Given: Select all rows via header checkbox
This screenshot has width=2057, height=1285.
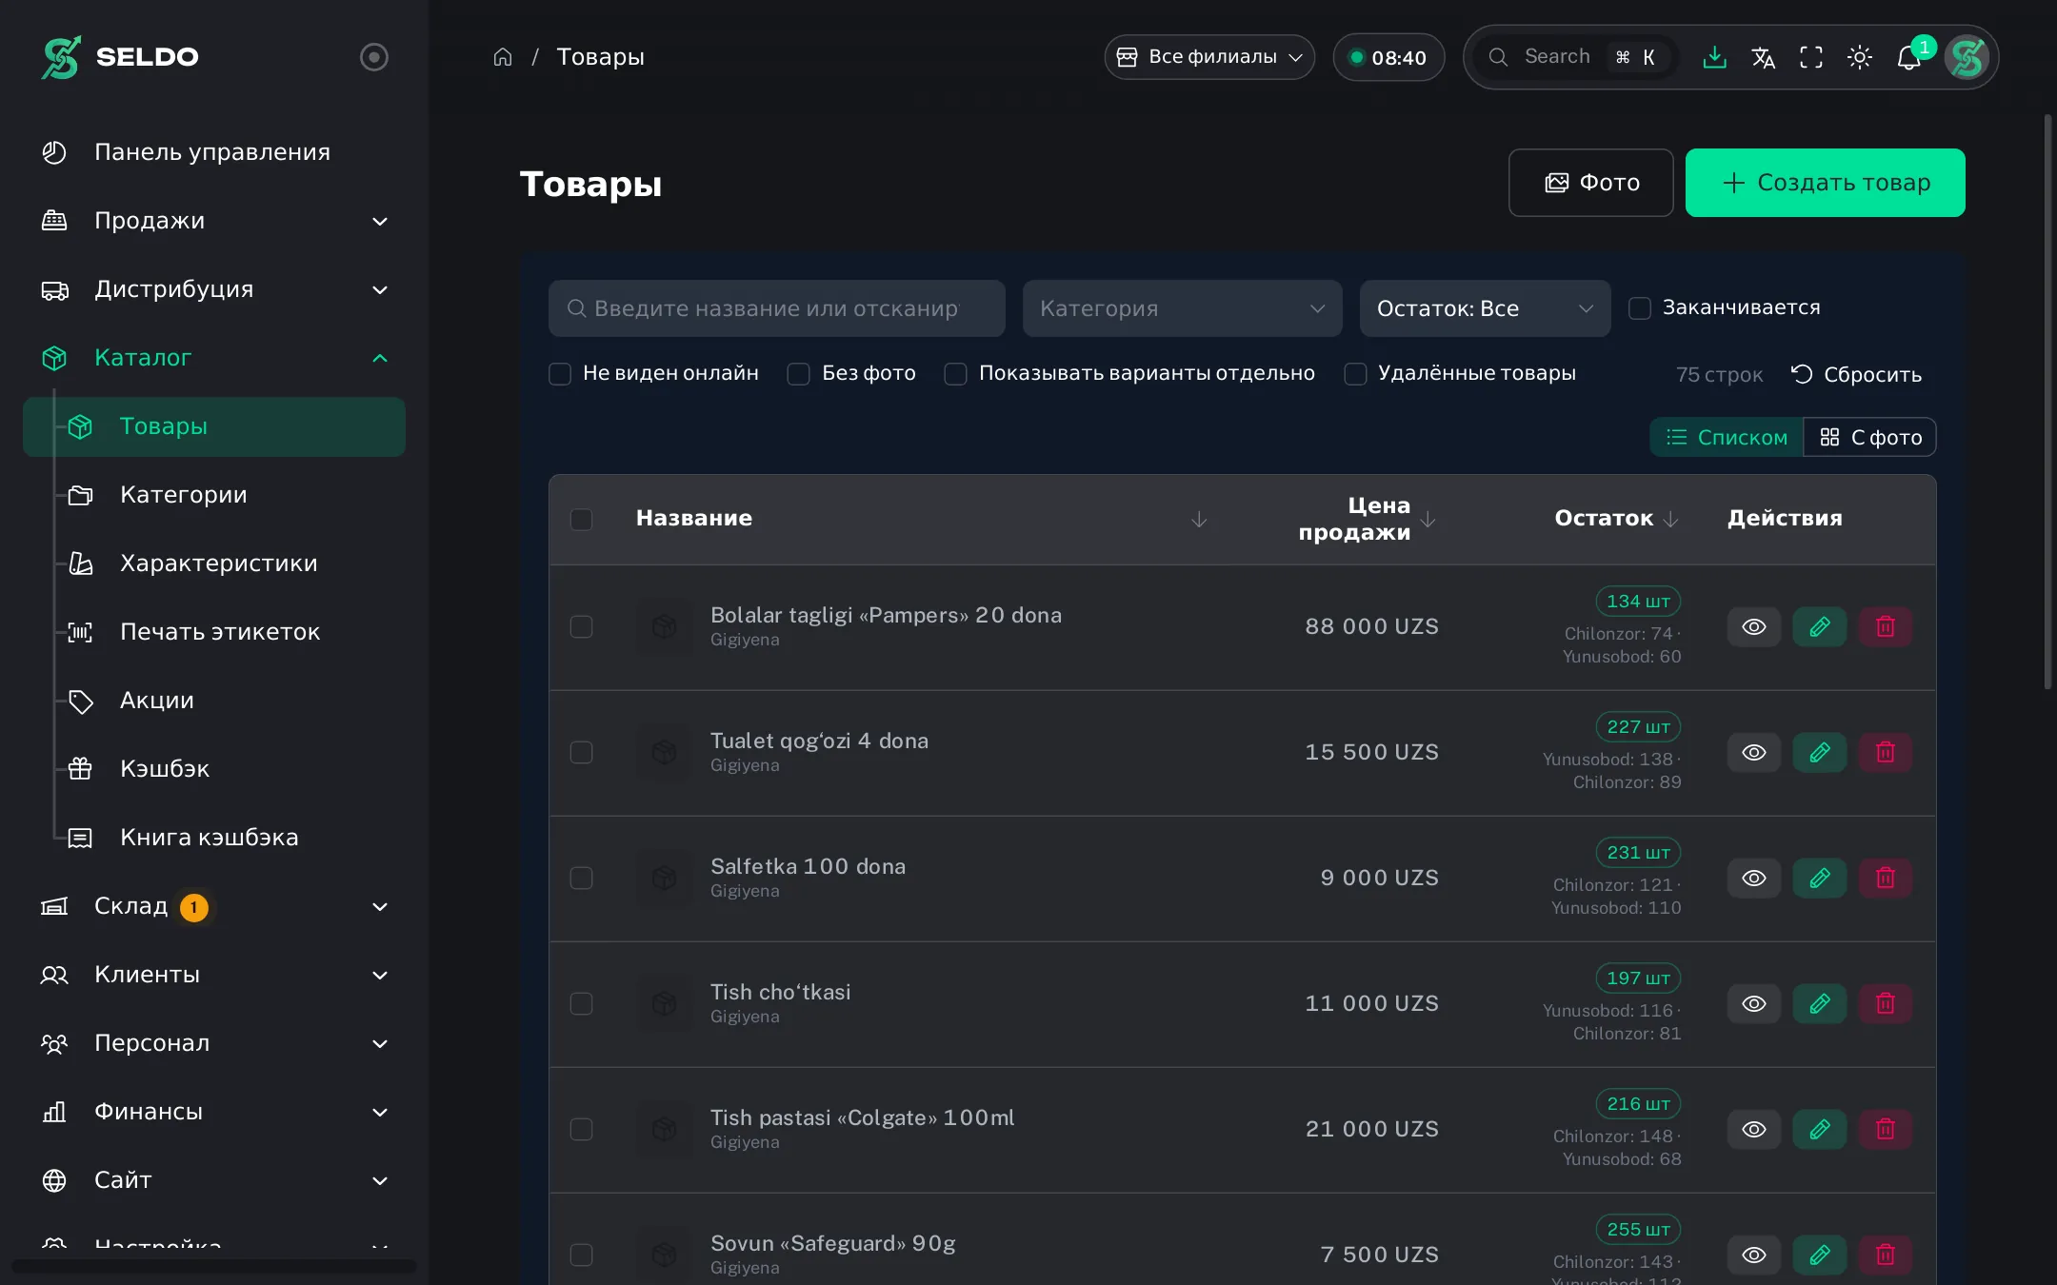Looking at the screenshot, I should [x=581, y=519].
